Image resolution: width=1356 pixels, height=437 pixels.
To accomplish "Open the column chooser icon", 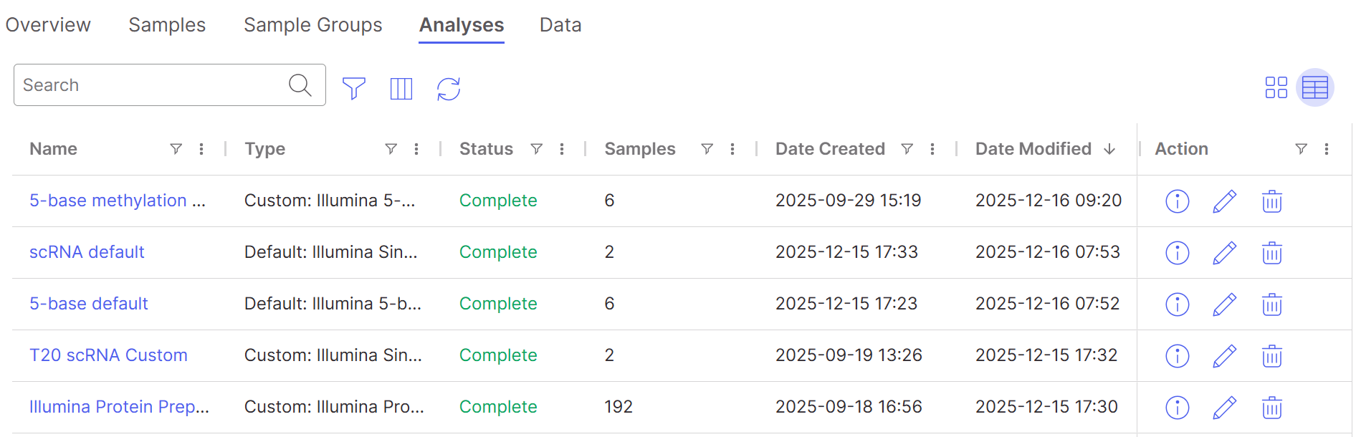I will pyautogui.click(x=401, y=88).
